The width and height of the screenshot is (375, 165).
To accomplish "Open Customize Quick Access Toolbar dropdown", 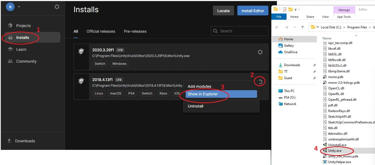I will 295,10.
